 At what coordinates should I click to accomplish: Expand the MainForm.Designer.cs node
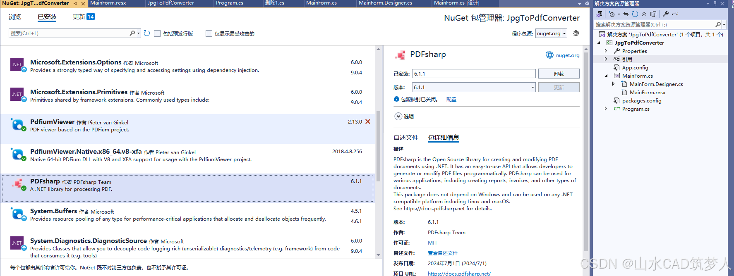coord(614,84)
